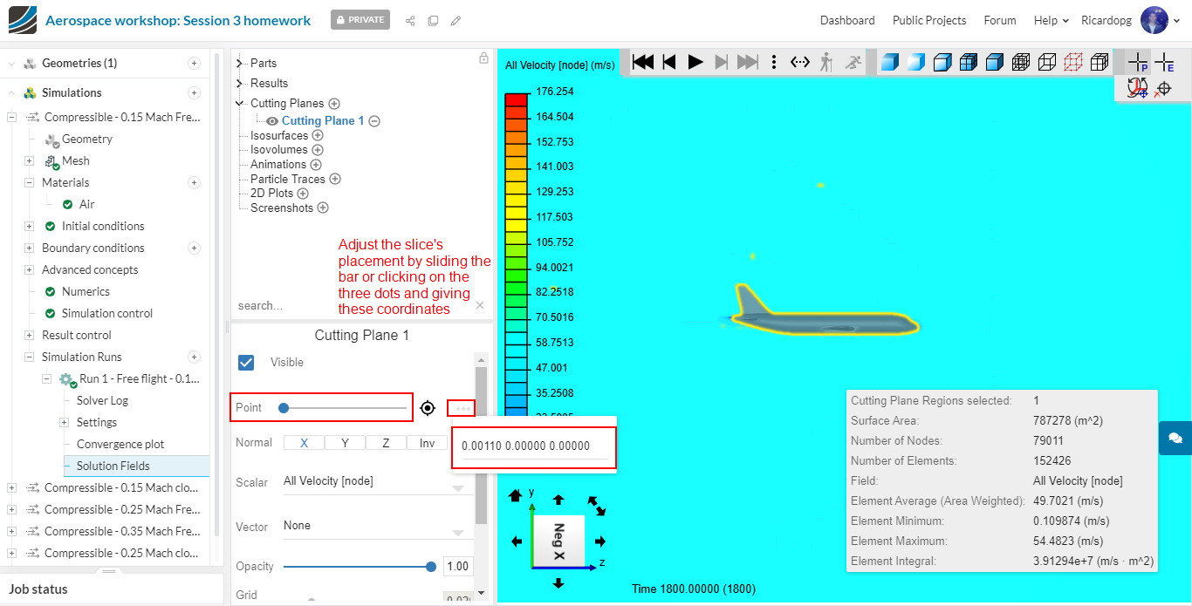Remove Cutting Plane 1 with minus icon
Screen dimensions: 1192x606
(374, 121)
